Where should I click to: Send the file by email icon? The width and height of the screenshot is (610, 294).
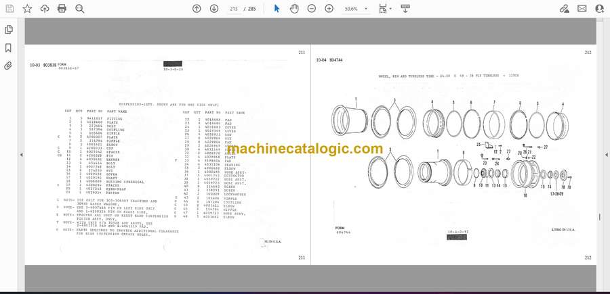tap(582, 9)
